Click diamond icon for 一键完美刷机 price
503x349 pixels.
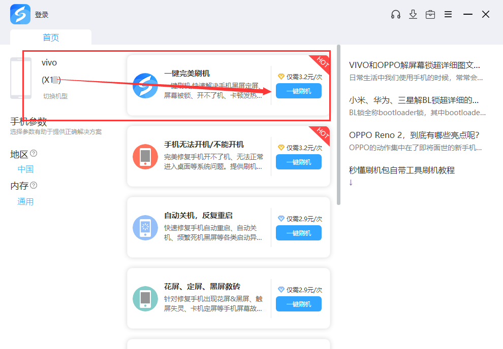point(281,77)
